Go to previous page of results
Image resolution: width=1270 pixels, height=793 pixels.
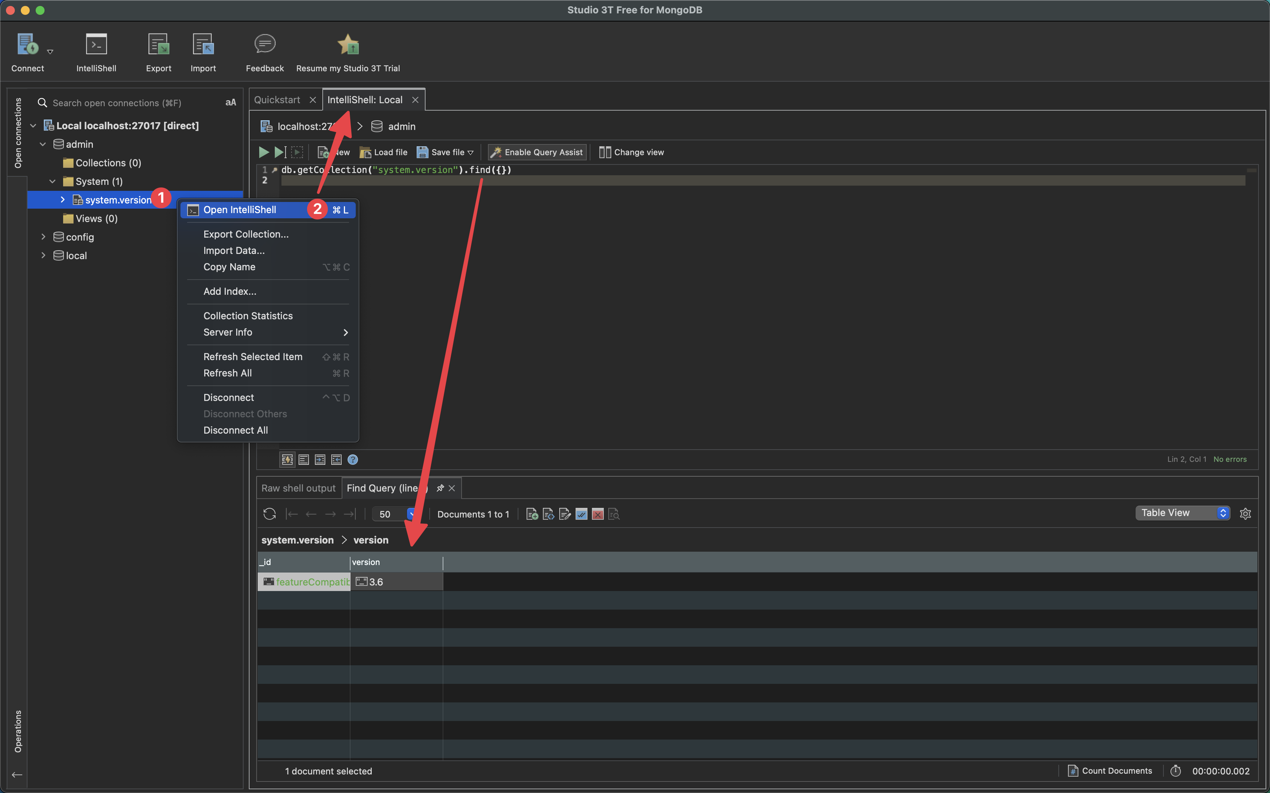[x=311, y=514]
